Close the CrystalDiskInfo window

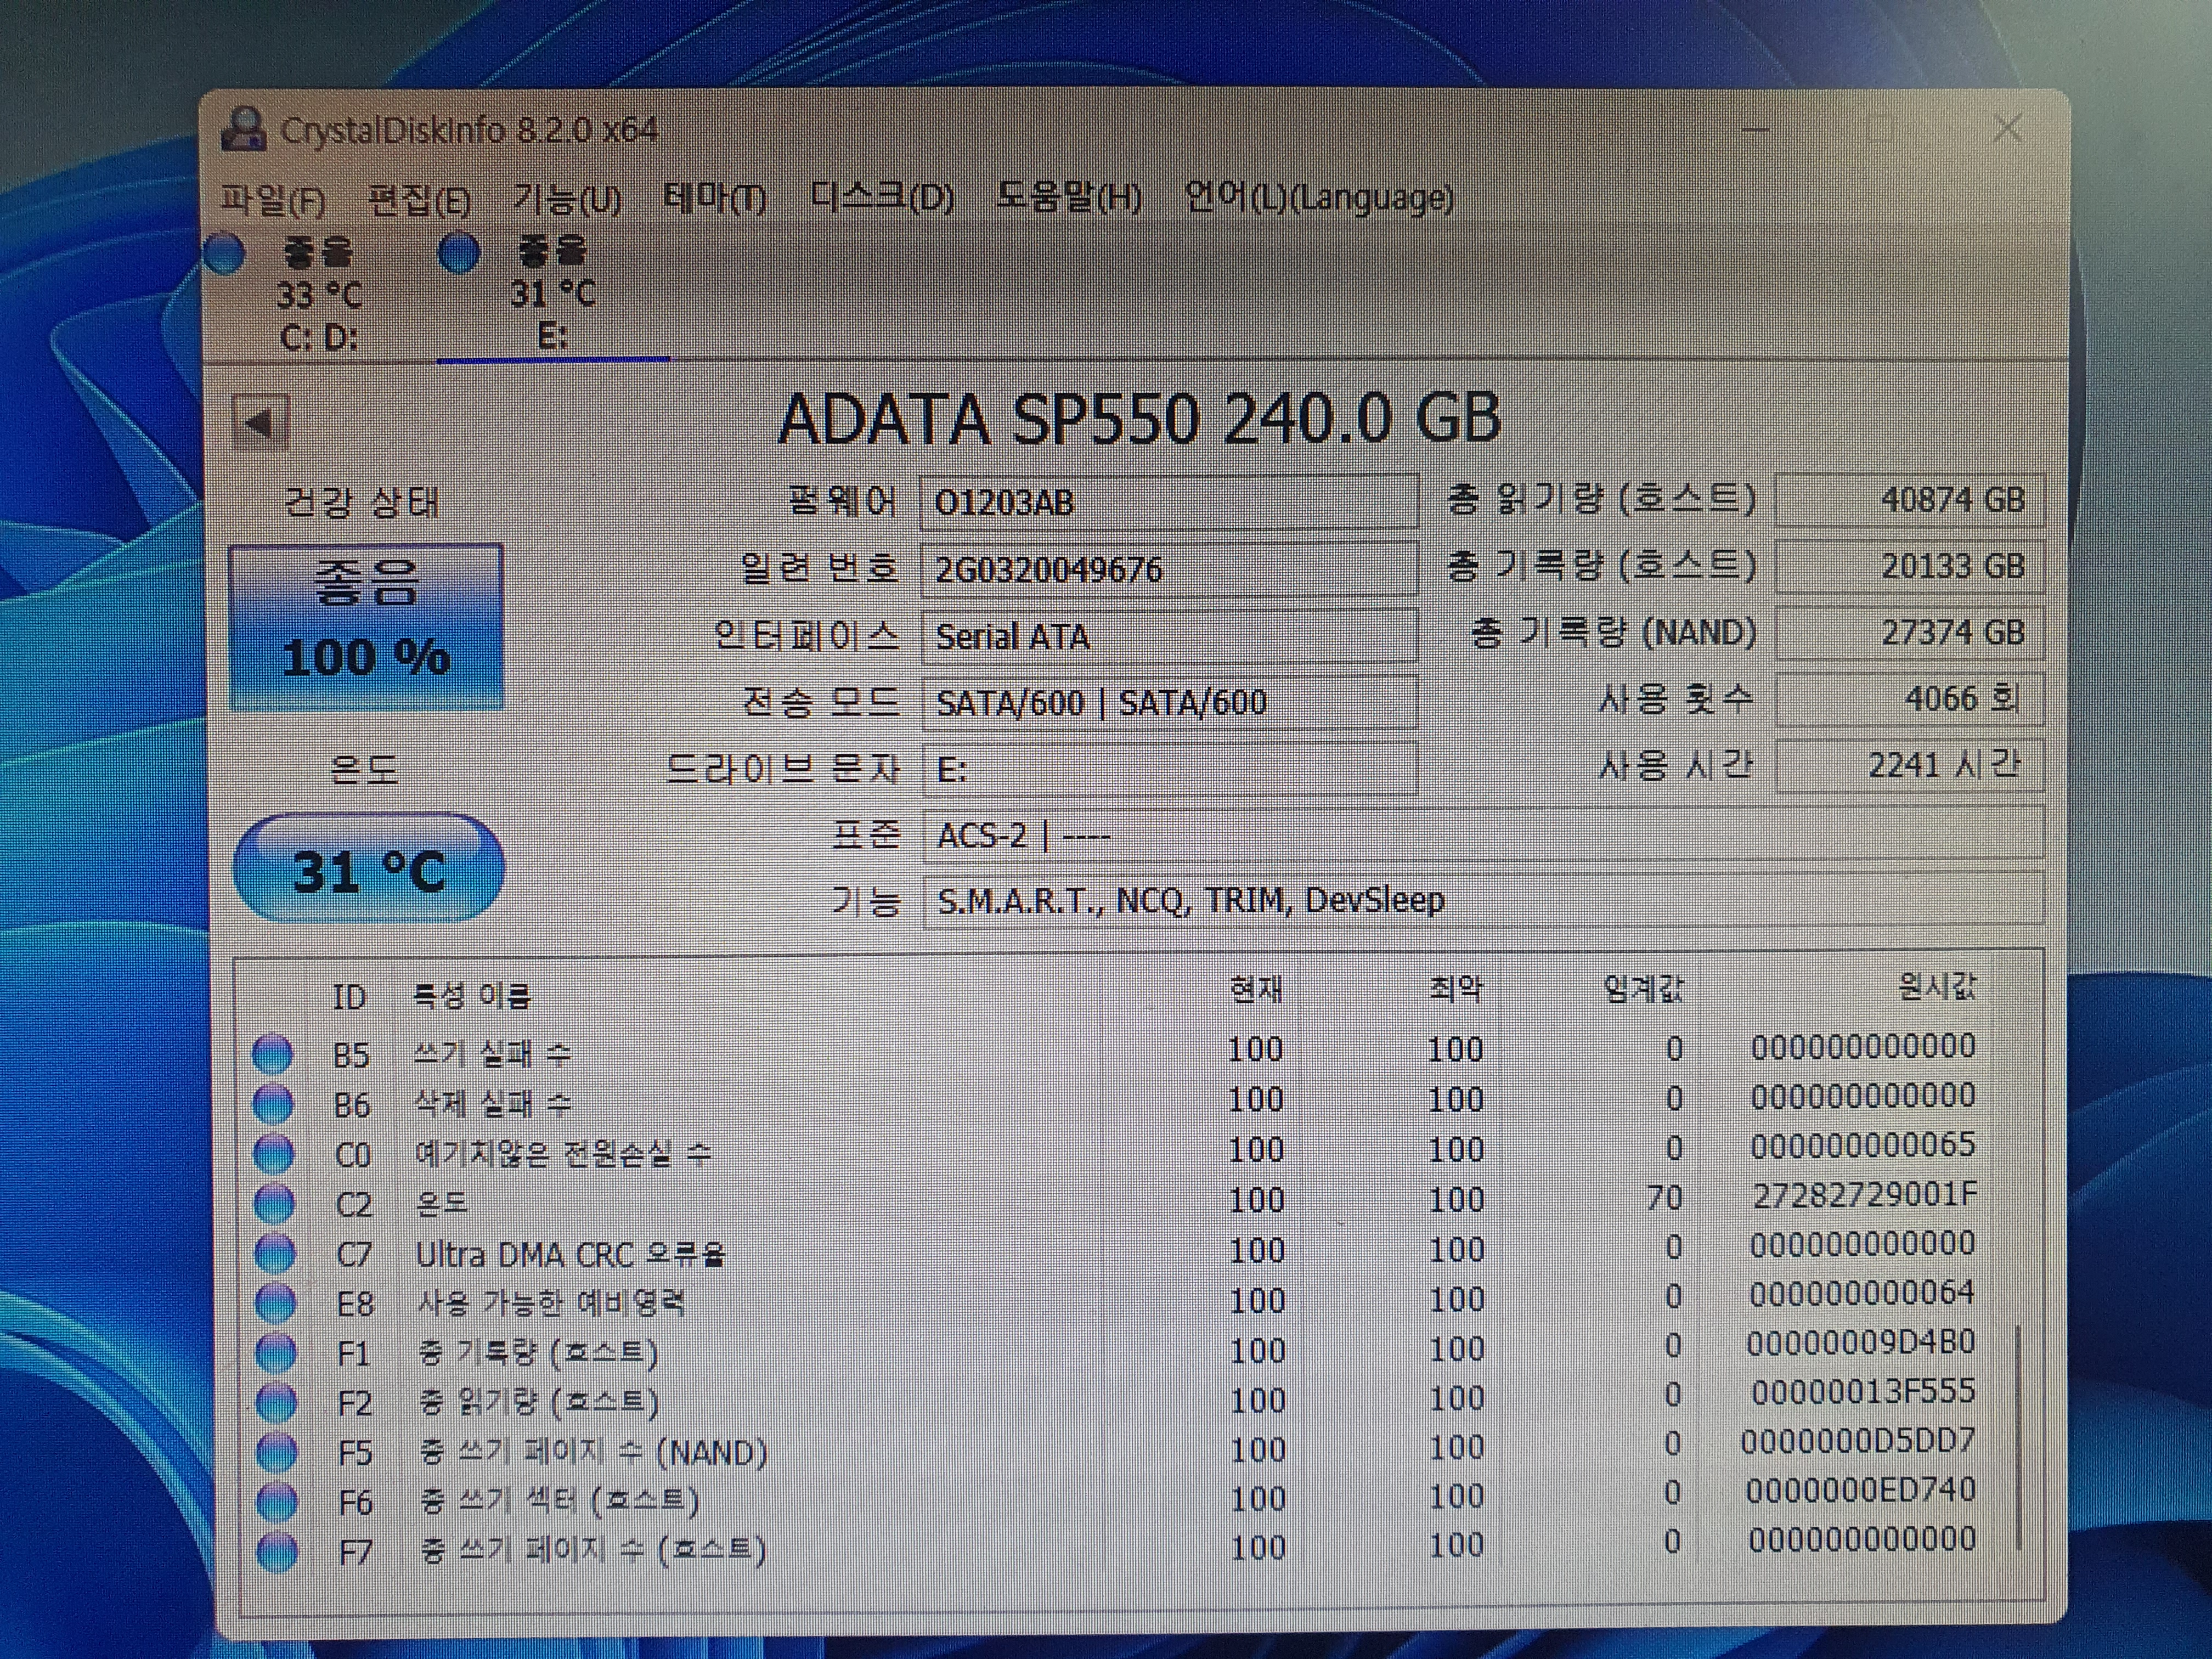pyautogui.click(x=2007, y=129)
